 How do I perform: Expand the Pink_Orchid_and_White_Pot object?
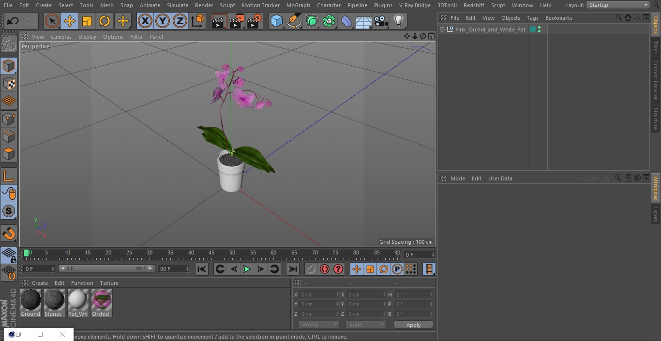(442, 30)
